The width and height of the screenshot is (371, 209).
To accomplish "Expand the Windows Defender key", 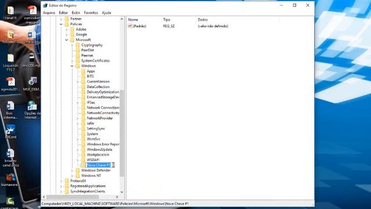I will click(72, 171).
